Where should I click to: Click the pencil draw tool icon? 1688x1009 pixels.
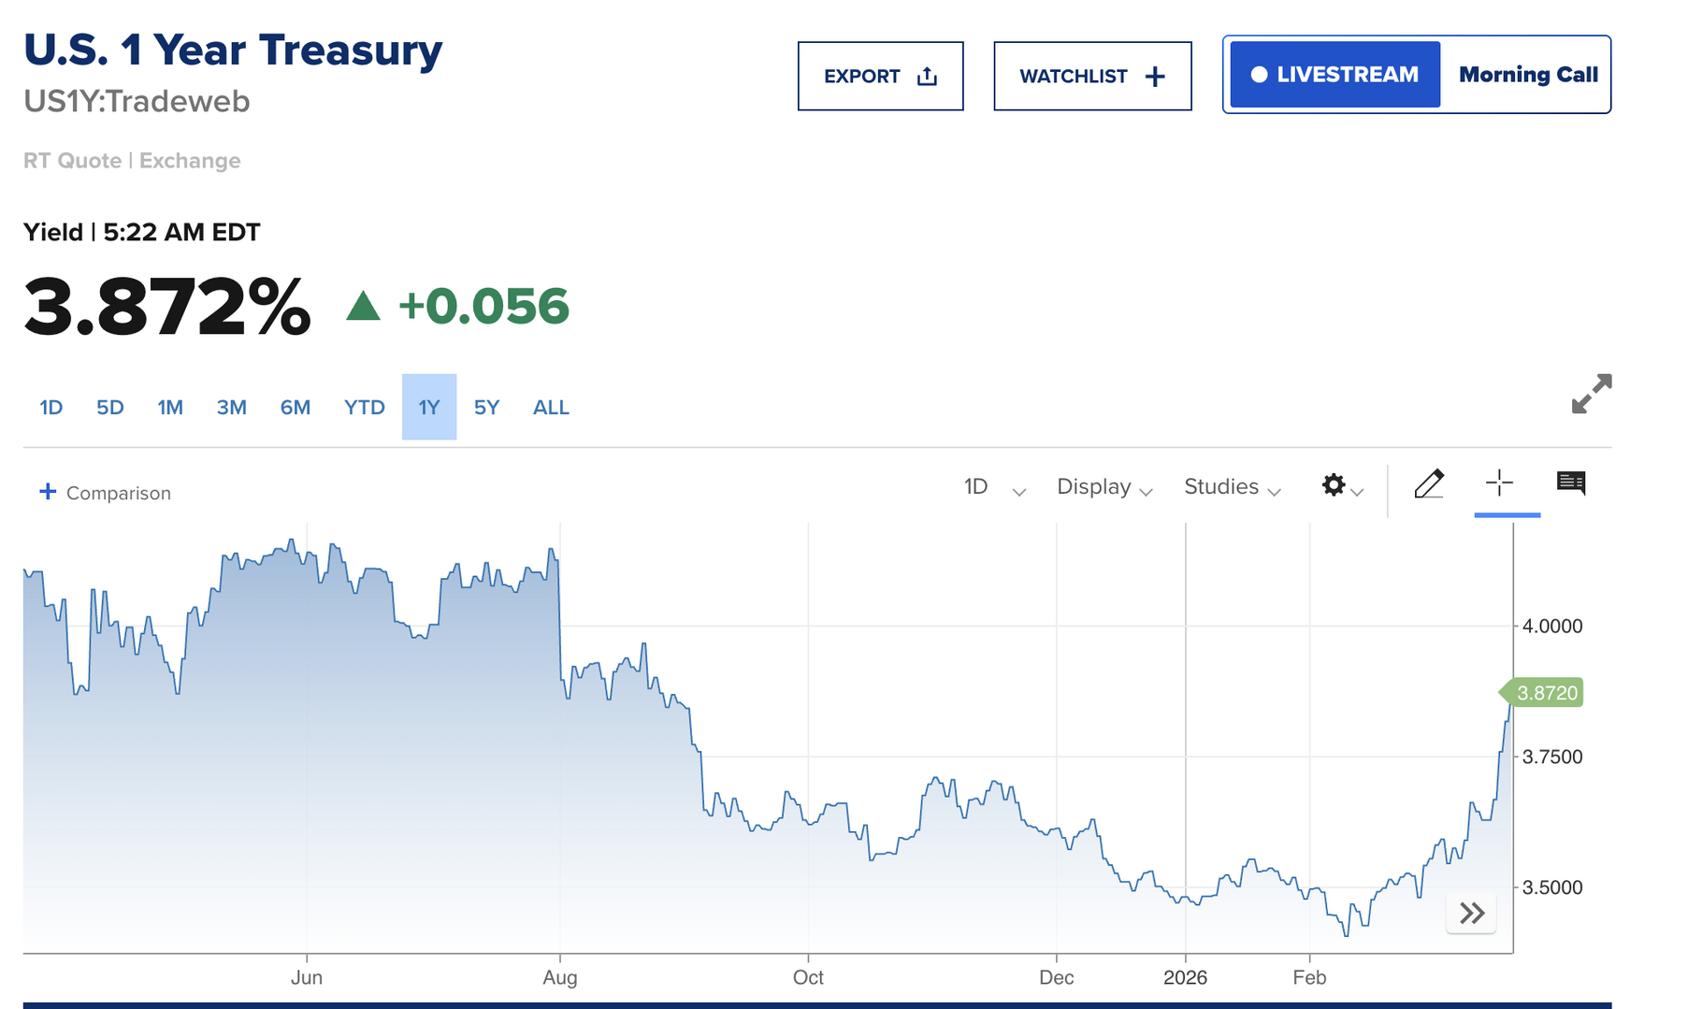[1429, 484]
